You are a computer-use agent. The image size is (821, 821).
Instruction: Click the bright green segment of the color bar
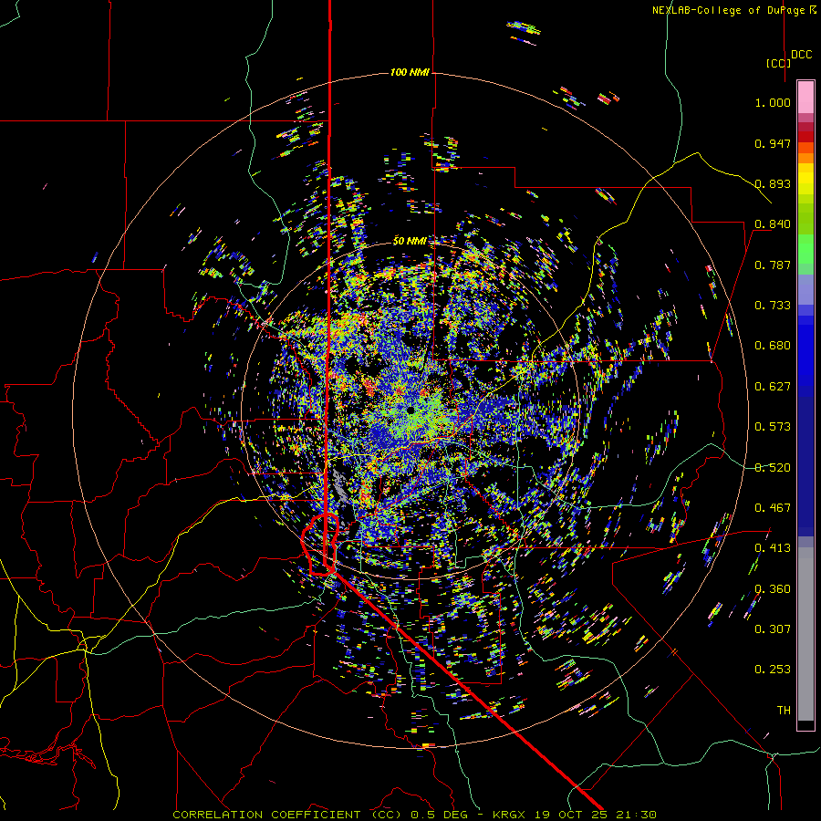(x=805, y=249)
